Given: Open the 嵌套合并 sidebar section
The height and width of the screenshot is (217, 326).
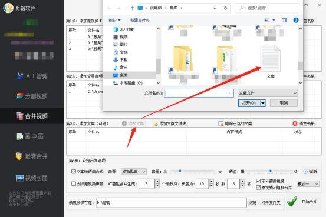Looking at the screenshot, I should (x=32, y=156).
